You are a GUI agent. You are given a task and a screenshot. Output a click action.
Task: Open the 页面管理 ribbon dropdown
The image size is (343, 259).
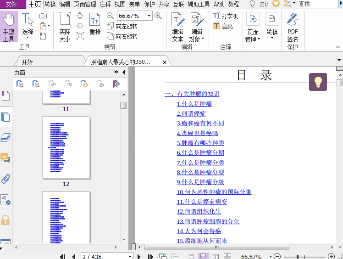pyautogui.click(x=259, y=39)
